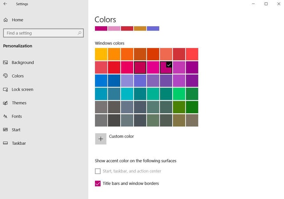Pick the olive-gold swatch in bottom row
Screen dimensions: 284x199
click(x=179, y=120)
